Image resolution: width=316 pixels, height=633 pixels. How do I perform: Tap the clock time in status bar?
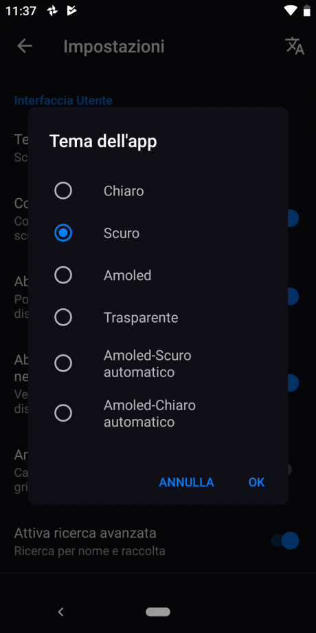[21, 11]
